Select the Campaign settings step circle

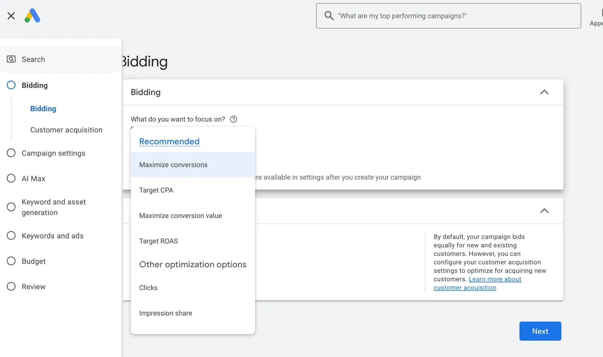pos(11,153)
